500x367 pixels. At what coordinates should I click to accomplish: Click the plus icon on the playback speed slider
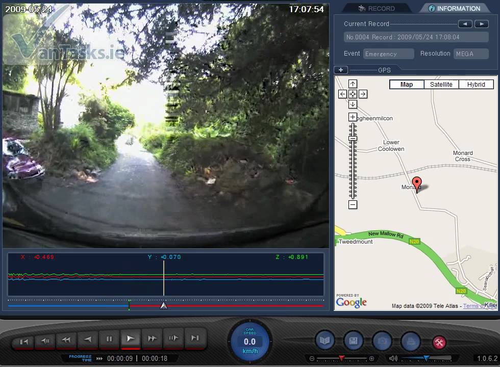point(371,359)
